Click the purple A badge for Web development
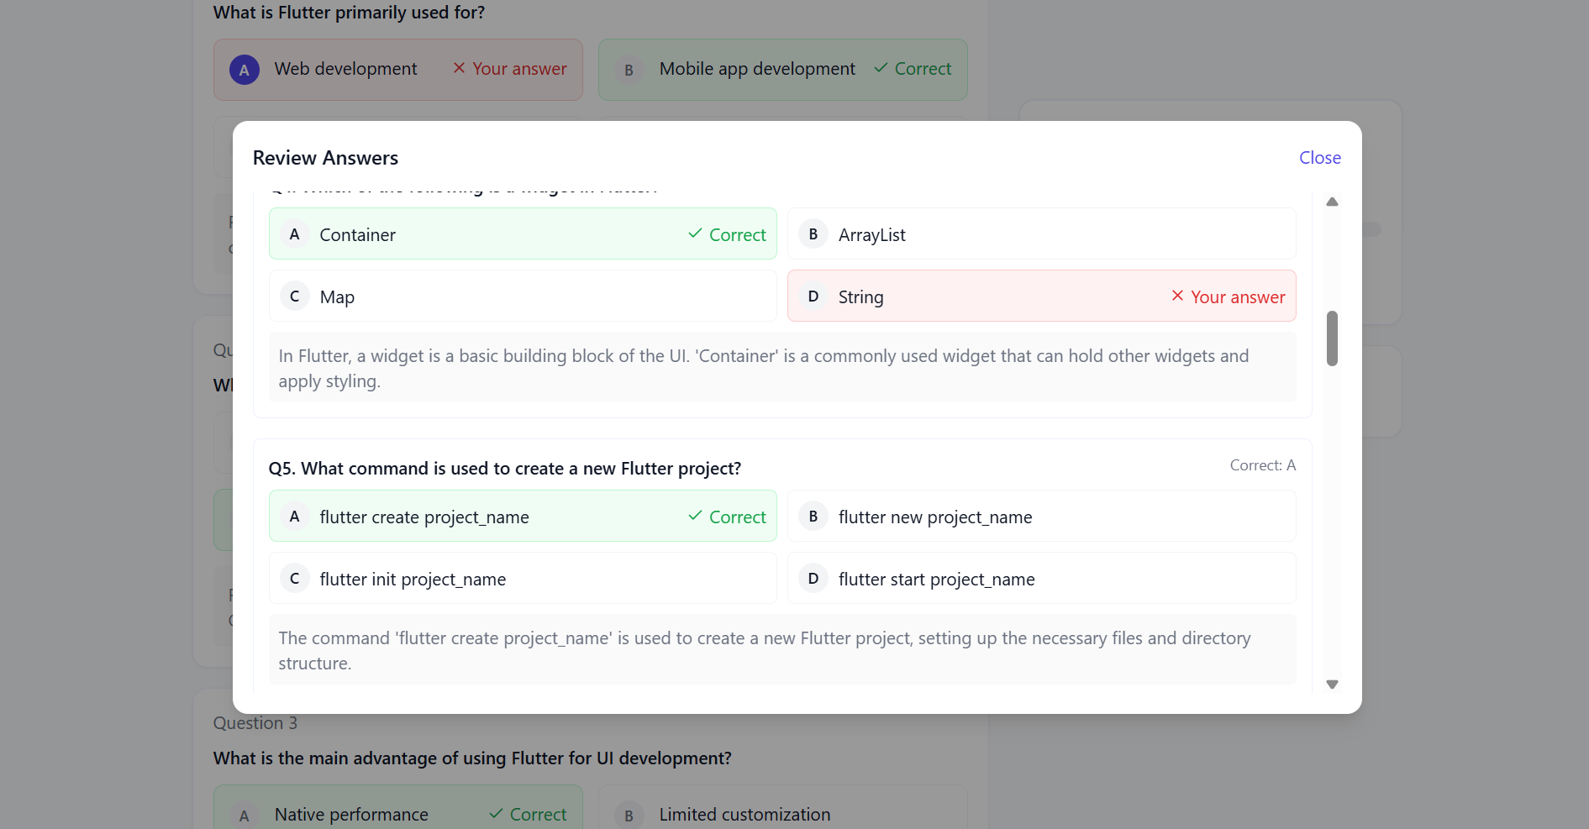Screen dimensions: 1589x829 [244, 70]
